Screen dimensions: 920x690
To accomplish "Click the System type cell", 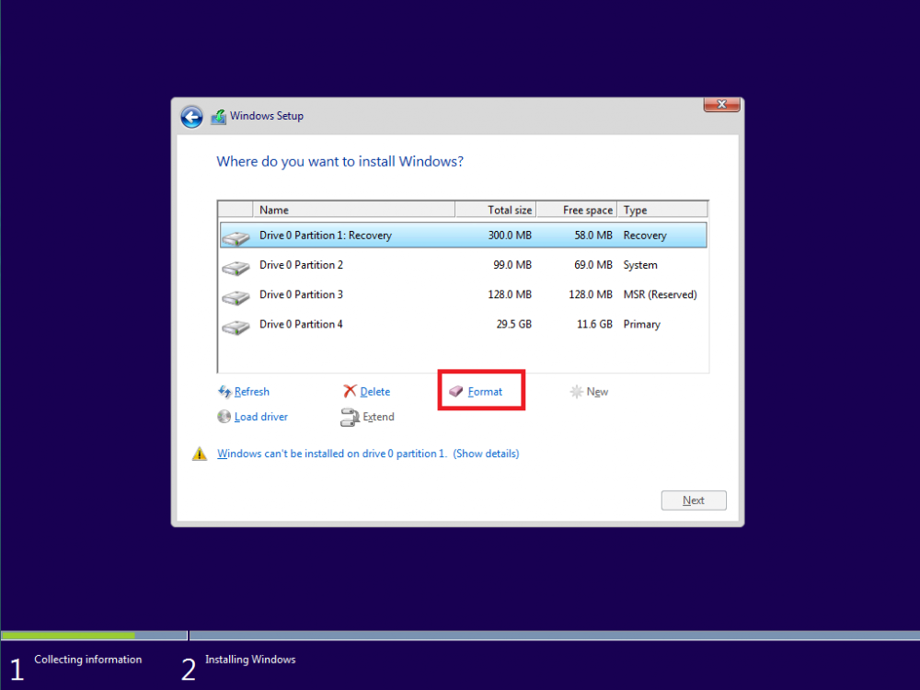I will coord(640,265).
